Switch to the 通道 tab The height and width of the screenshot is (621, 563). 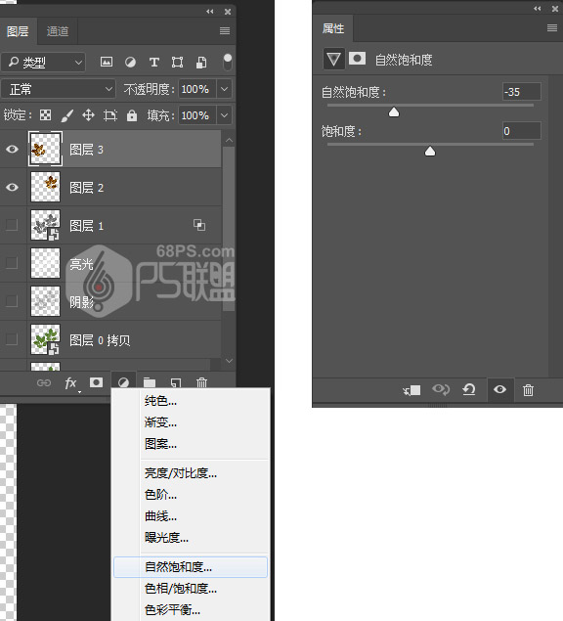[x=58, y=31]
